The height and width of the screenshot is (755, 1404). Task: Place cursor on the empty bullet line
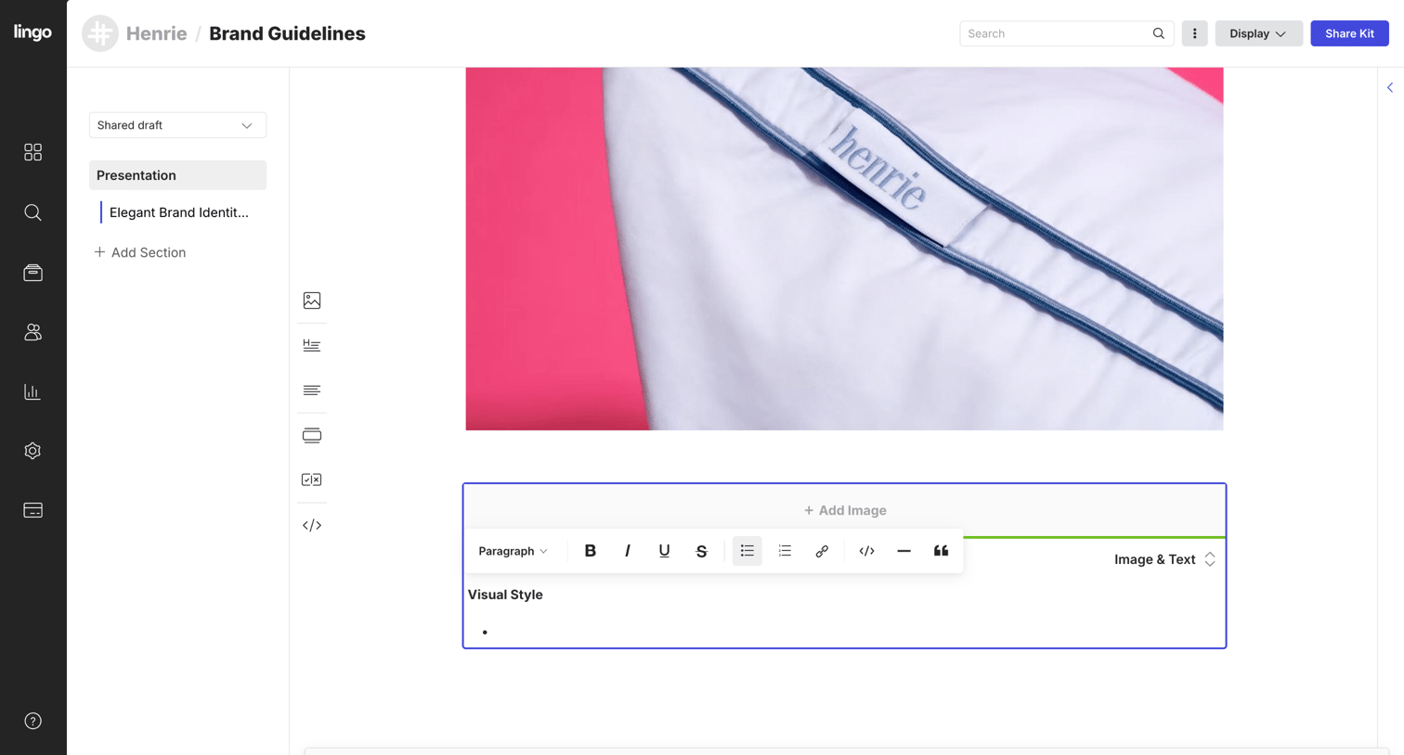[845, 632]
